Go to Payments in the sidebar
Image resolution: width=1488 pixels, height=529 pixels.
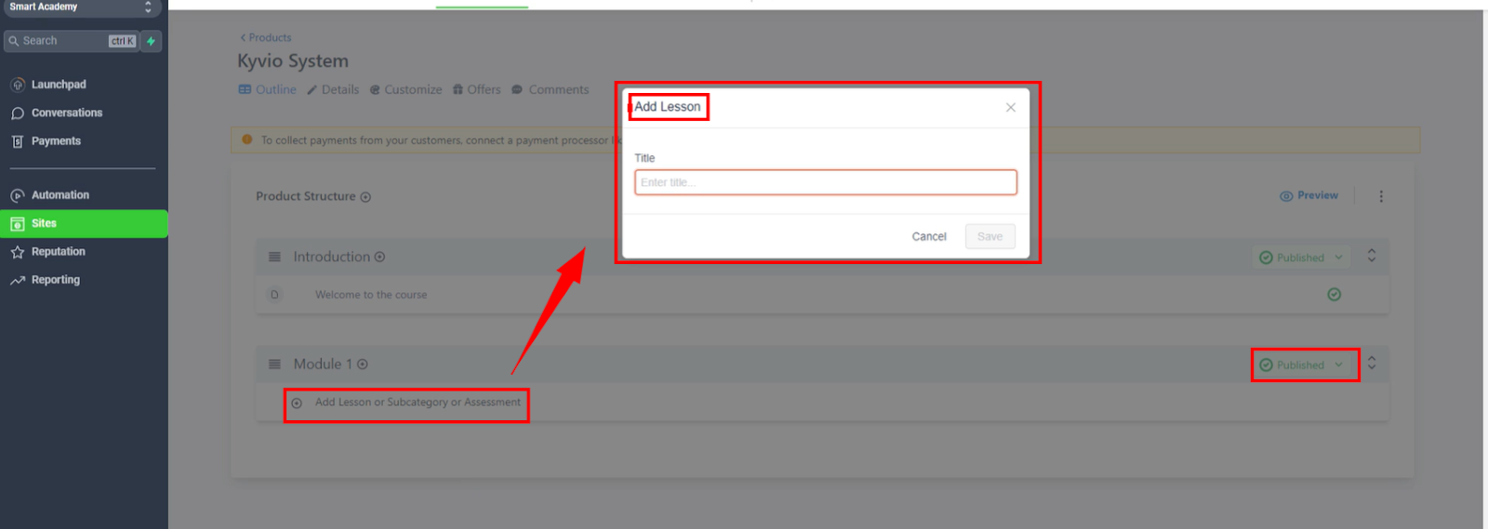point(56,141)
